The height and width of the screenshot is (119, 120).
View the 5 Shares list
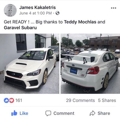[x=107, y=101]
